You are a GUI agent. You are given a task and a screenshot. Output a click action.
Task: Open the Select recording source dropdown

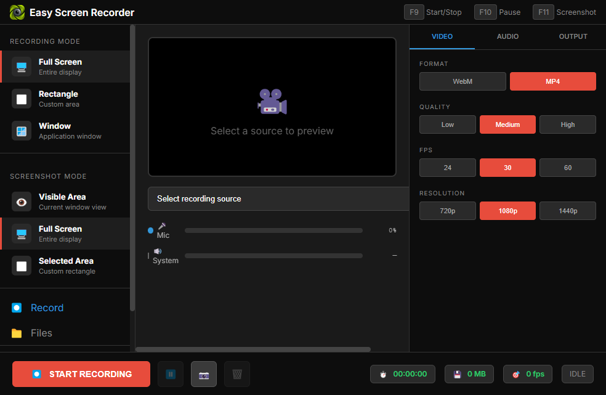click(278, 199)
